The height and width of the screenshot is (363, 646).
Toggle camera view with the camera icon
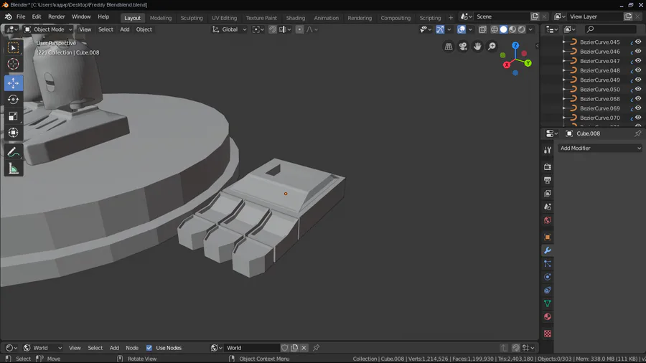(x=463, y=47)
